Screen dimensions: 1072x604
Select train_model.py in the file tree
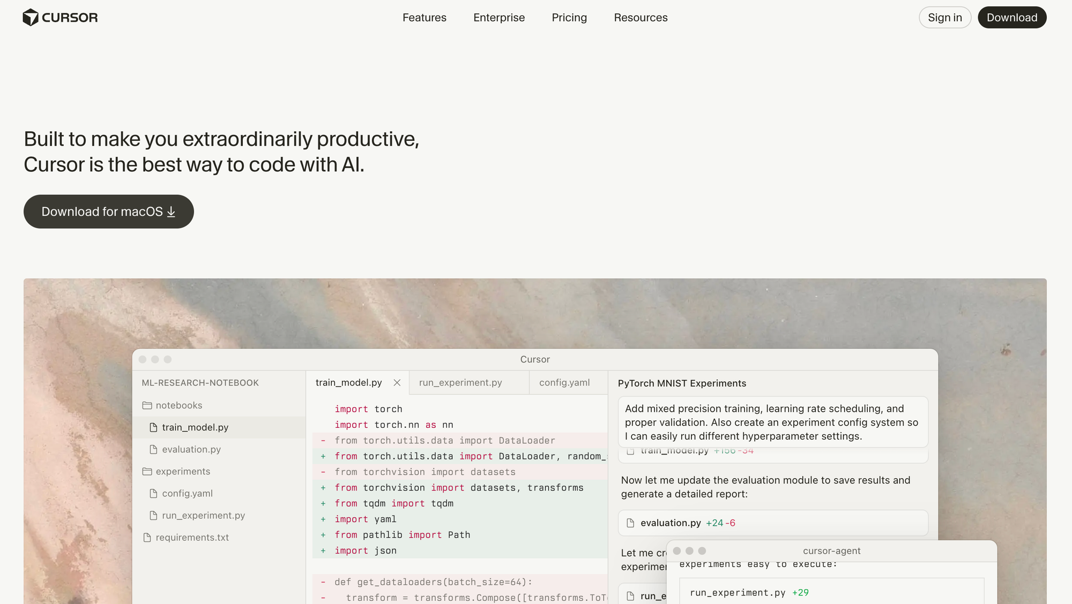195,427
